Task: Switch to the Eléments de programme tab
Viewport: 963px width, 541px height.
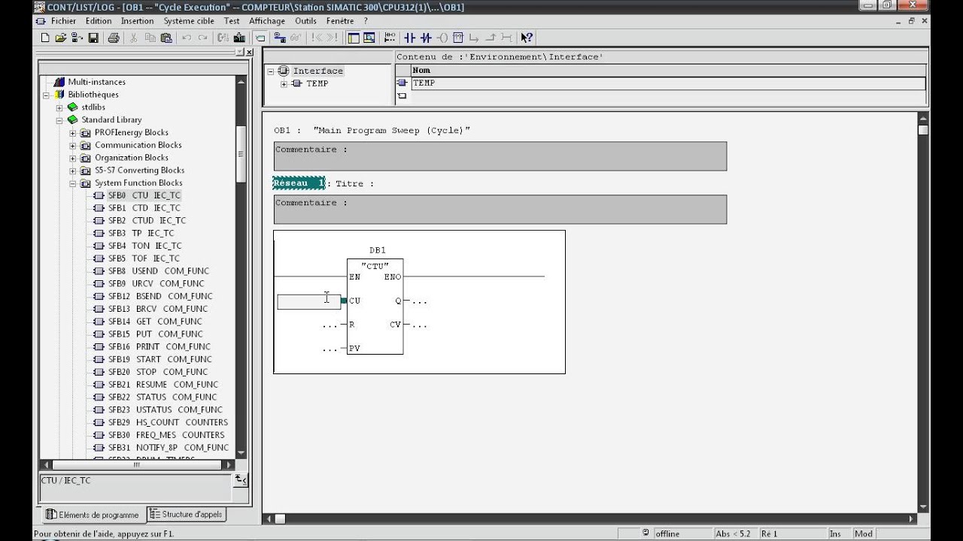Action: 93,515
